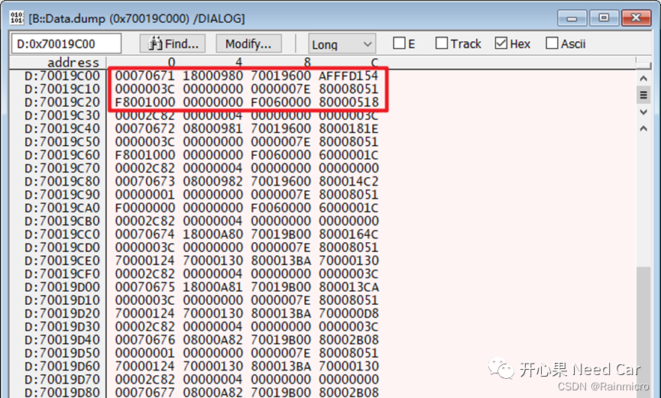The width and height of the screenshot is (661, 398).
Task: Select address D:70019CB0 row label
Action: (62, 221)
